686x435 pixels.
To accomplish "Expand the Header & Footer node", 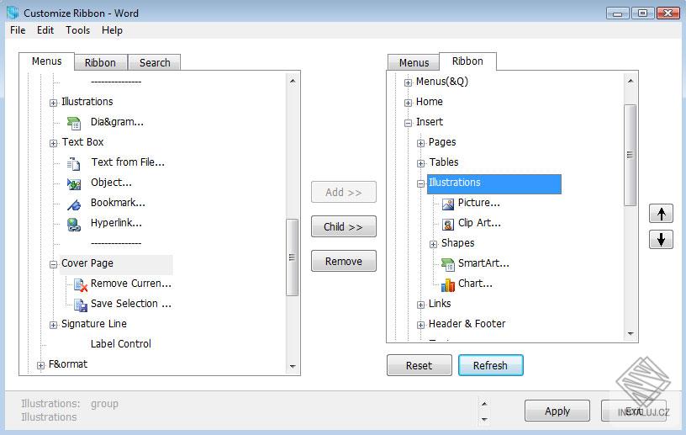I will coord(421,325).
